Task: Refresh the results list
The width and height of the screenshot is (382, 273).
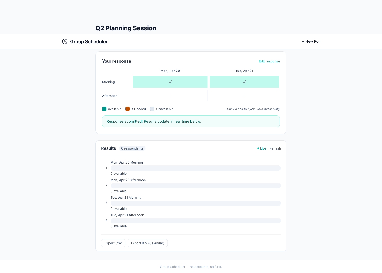Action: point(275,148)
